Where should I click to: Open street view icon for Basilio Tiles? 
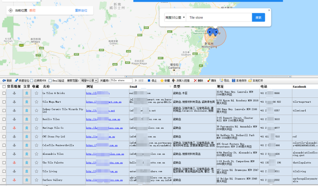point(26,119)
